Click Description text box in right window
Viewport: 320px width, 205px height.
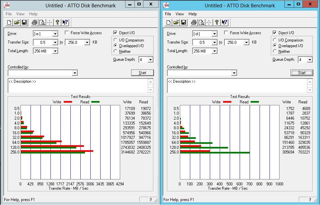click(x=237, y=85)
